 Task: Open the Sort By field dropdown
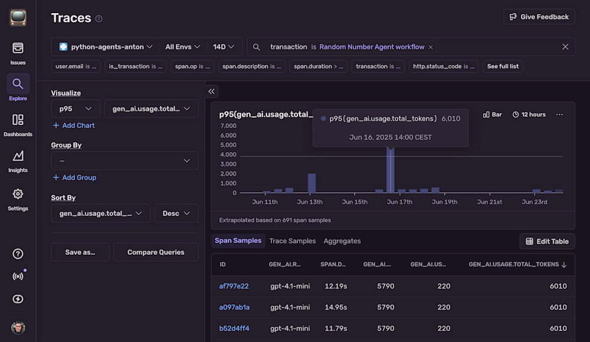coord(100,213)
